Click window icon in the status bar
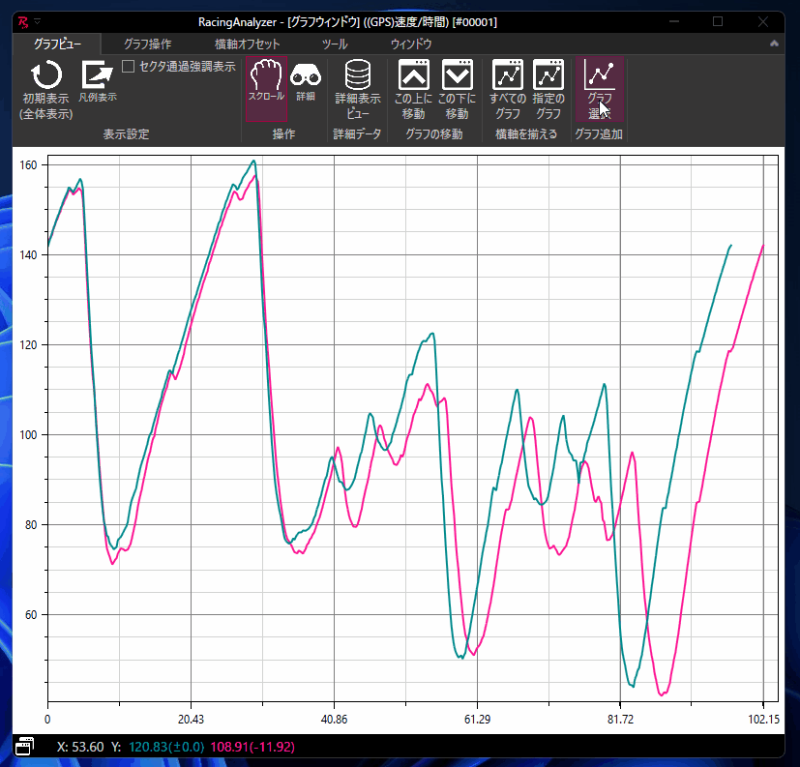Screen dimensions: 800x767 pyautogui.click(x=24, y=747)
